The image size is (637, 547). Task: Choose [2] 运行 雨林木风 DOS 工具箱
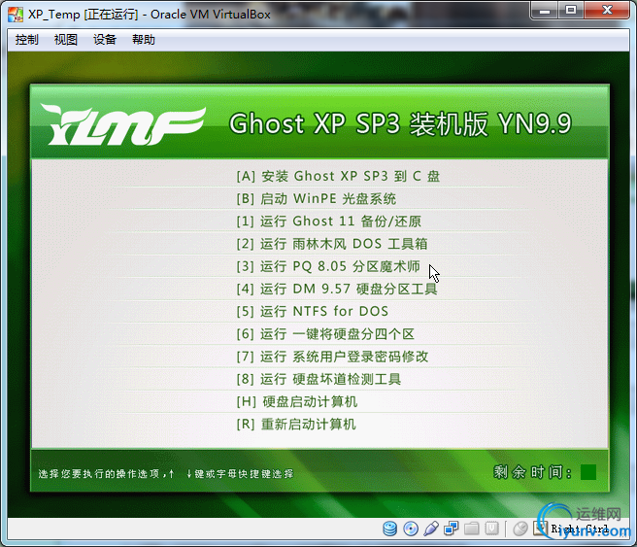332,244
